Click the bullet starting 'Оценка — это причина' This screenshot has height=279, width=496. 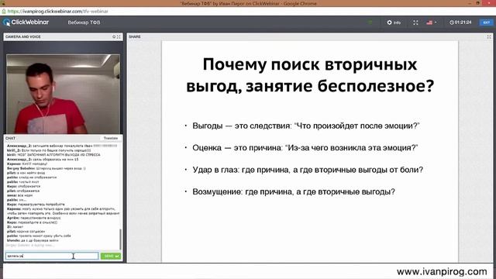(x=305, y=148)
